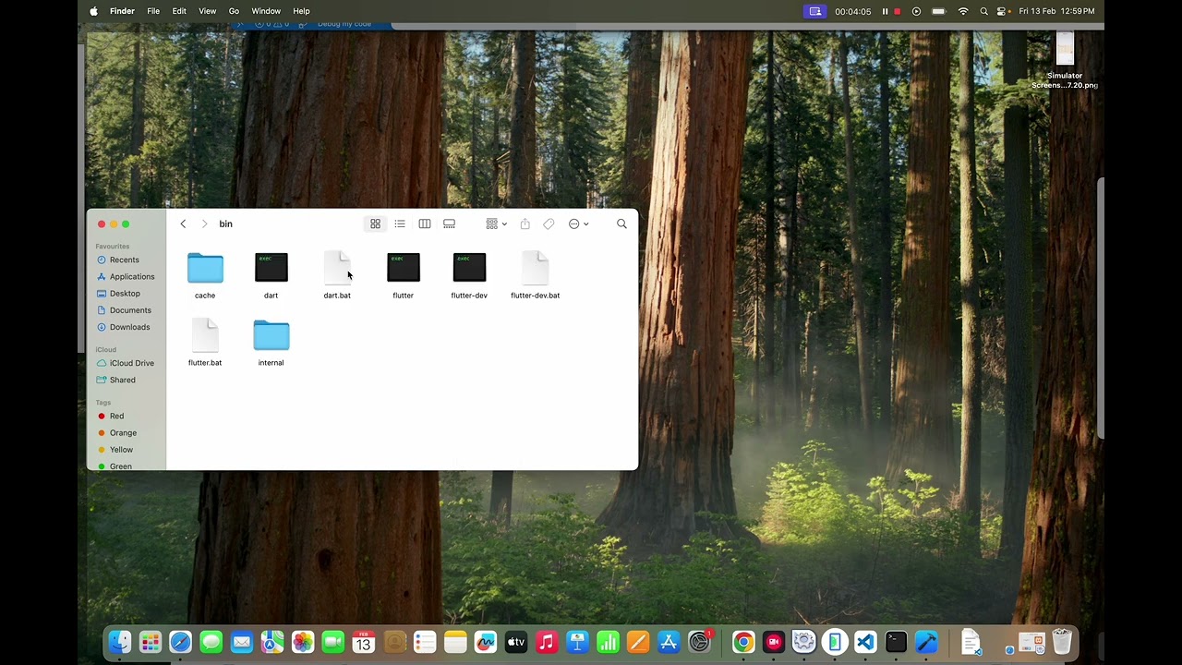
Task: Select the dart.bat file
Action: [x=337, y=268]
